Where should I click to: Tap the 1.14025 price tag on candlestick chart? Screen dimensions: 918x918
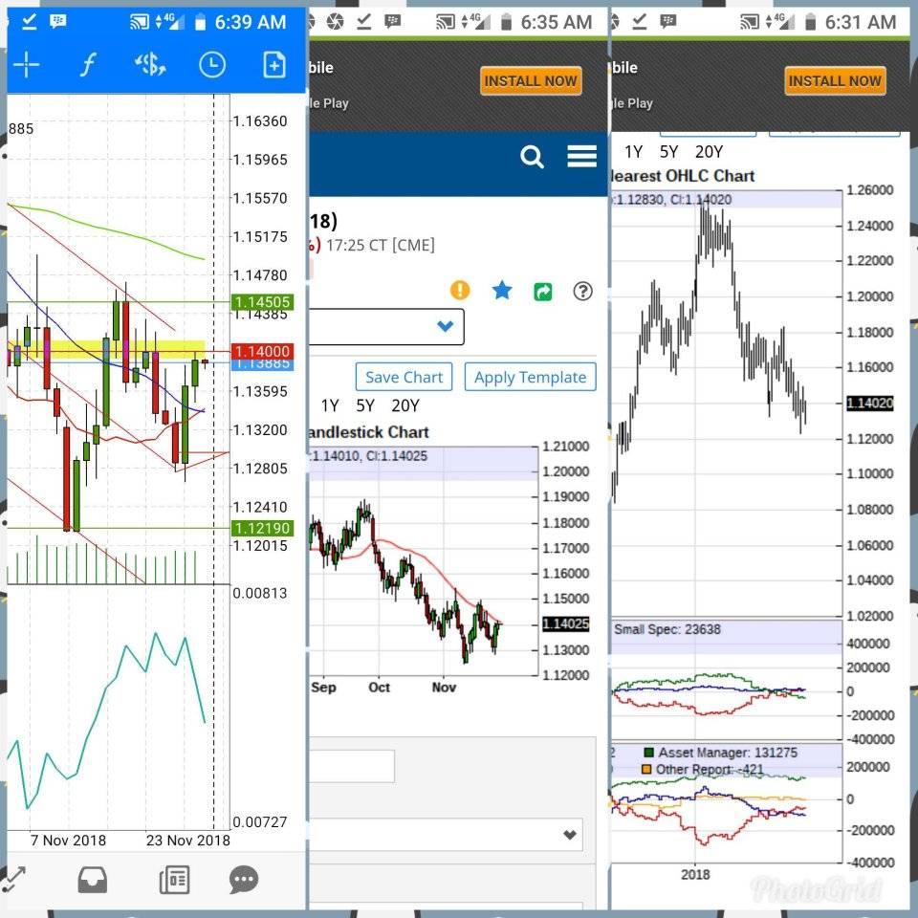point(565,624)
